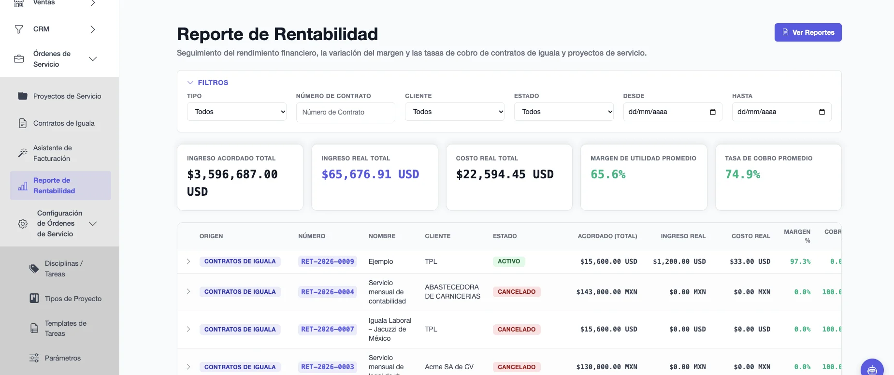Click the ACTIVO status badge
Image resolution: width=894 pixels, height=375 pixels.
[x=509, y=261]
